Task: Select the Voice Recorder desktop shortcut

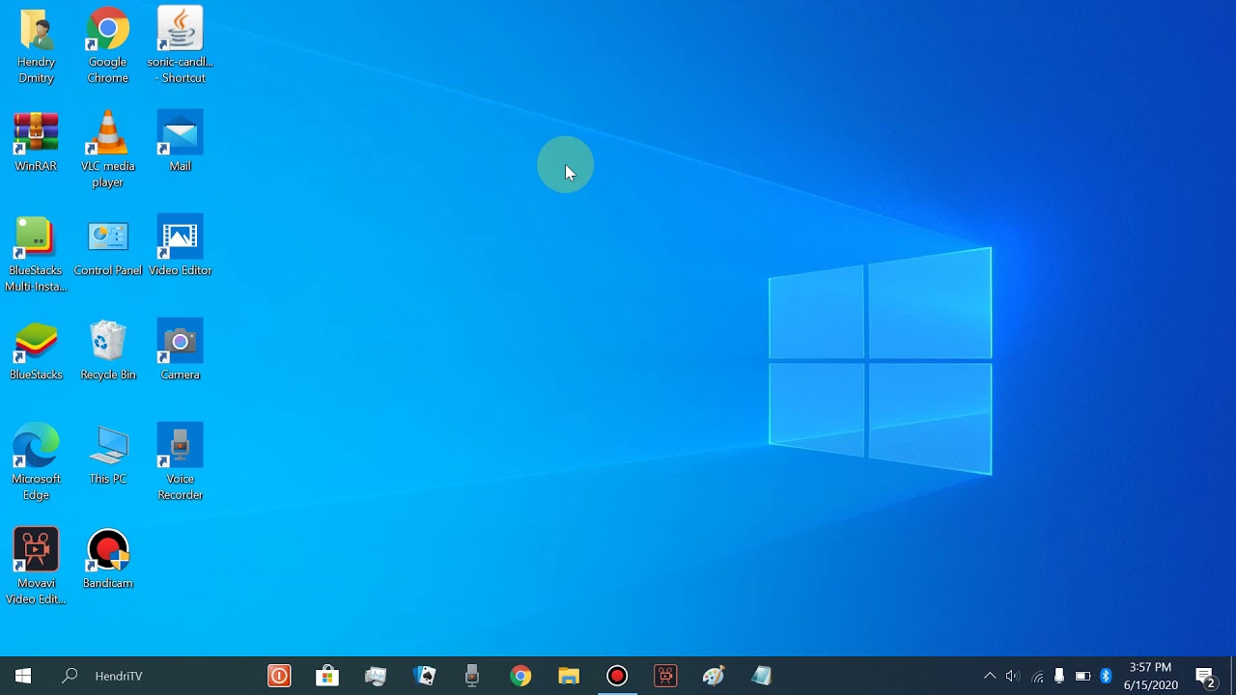Action: (180, 462)
